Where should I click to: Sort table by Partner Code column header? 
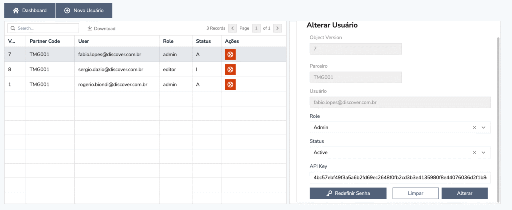tap(45, 41)
